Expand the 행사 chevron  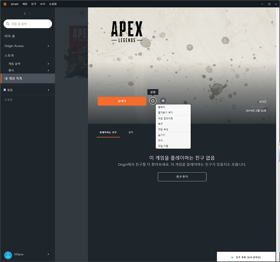[x=48, y=70]
